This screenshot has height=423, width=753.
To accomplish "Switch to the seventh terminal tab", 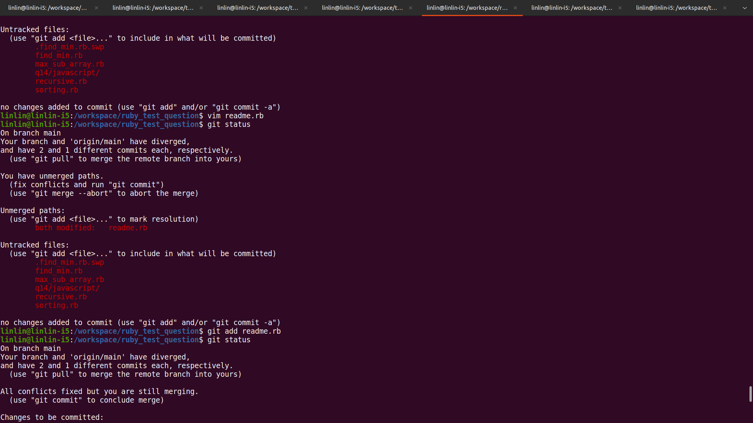I will [676, 8].
